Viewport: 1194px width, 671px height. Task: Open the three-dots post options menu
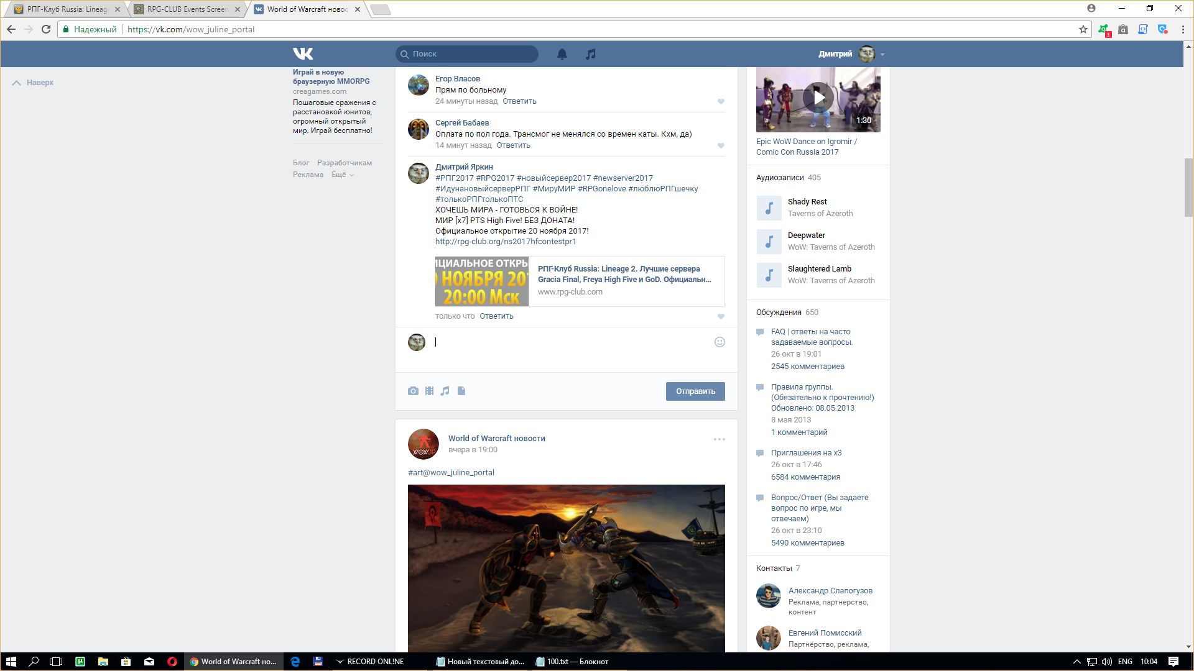720,439
